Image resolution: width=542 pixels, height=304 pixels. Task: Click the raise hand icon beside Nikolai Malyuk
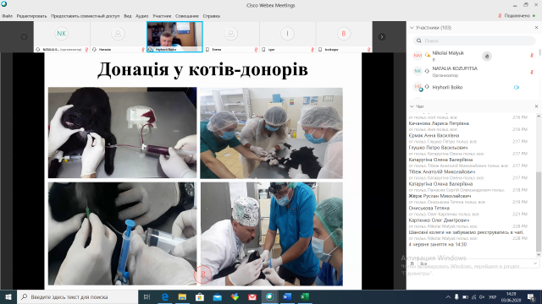(487, 57)
